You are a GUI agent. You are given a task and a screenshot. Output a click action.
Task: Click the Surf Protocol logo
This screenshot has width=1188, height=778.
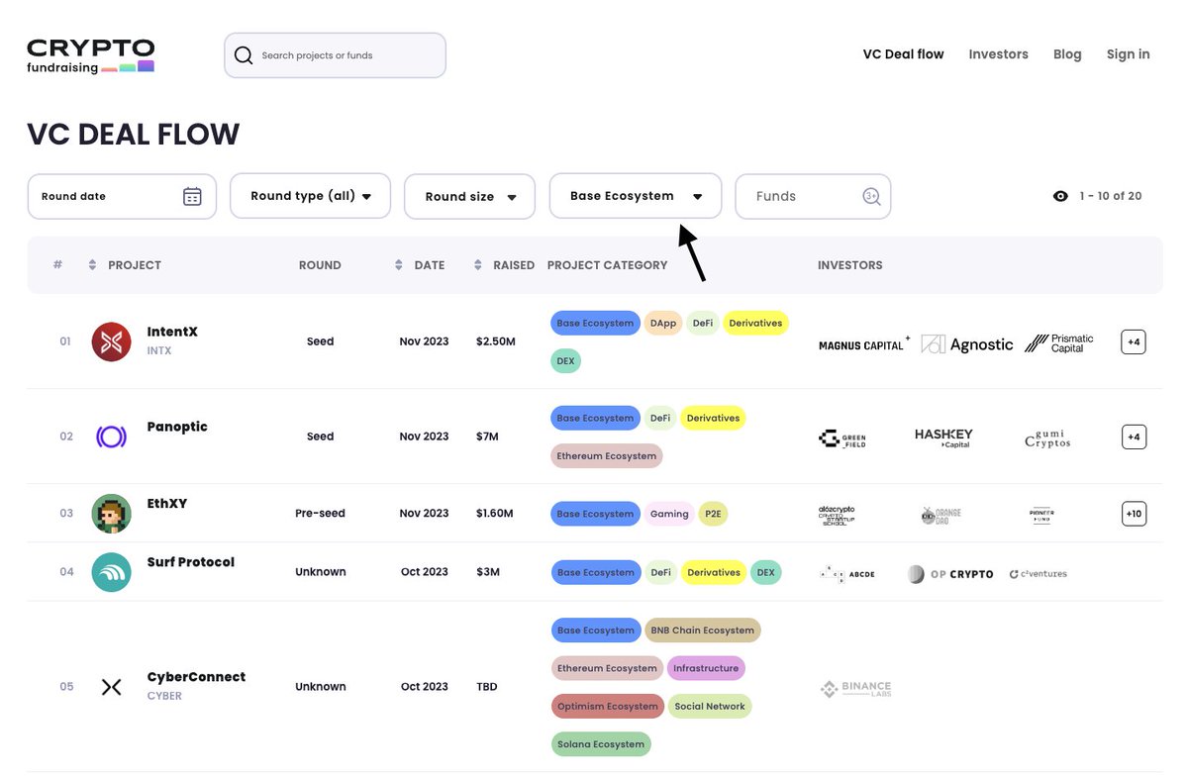coord(111,572)
